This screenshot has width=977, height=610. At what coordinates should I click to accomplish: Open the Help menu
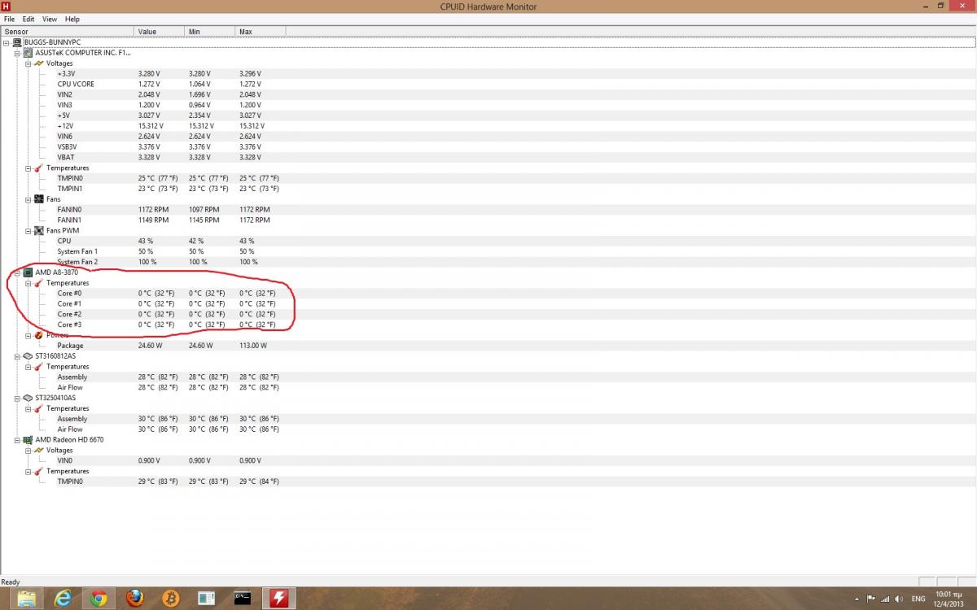coord(72,19)
